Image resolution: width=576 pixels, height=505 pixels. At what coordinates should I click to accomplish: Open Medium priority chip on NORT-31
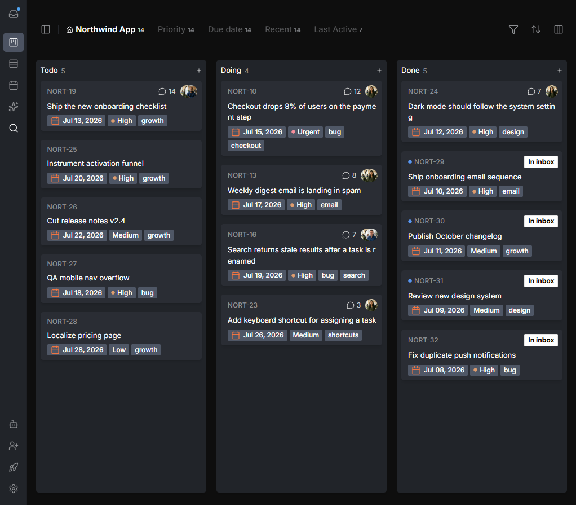point(486,310)
